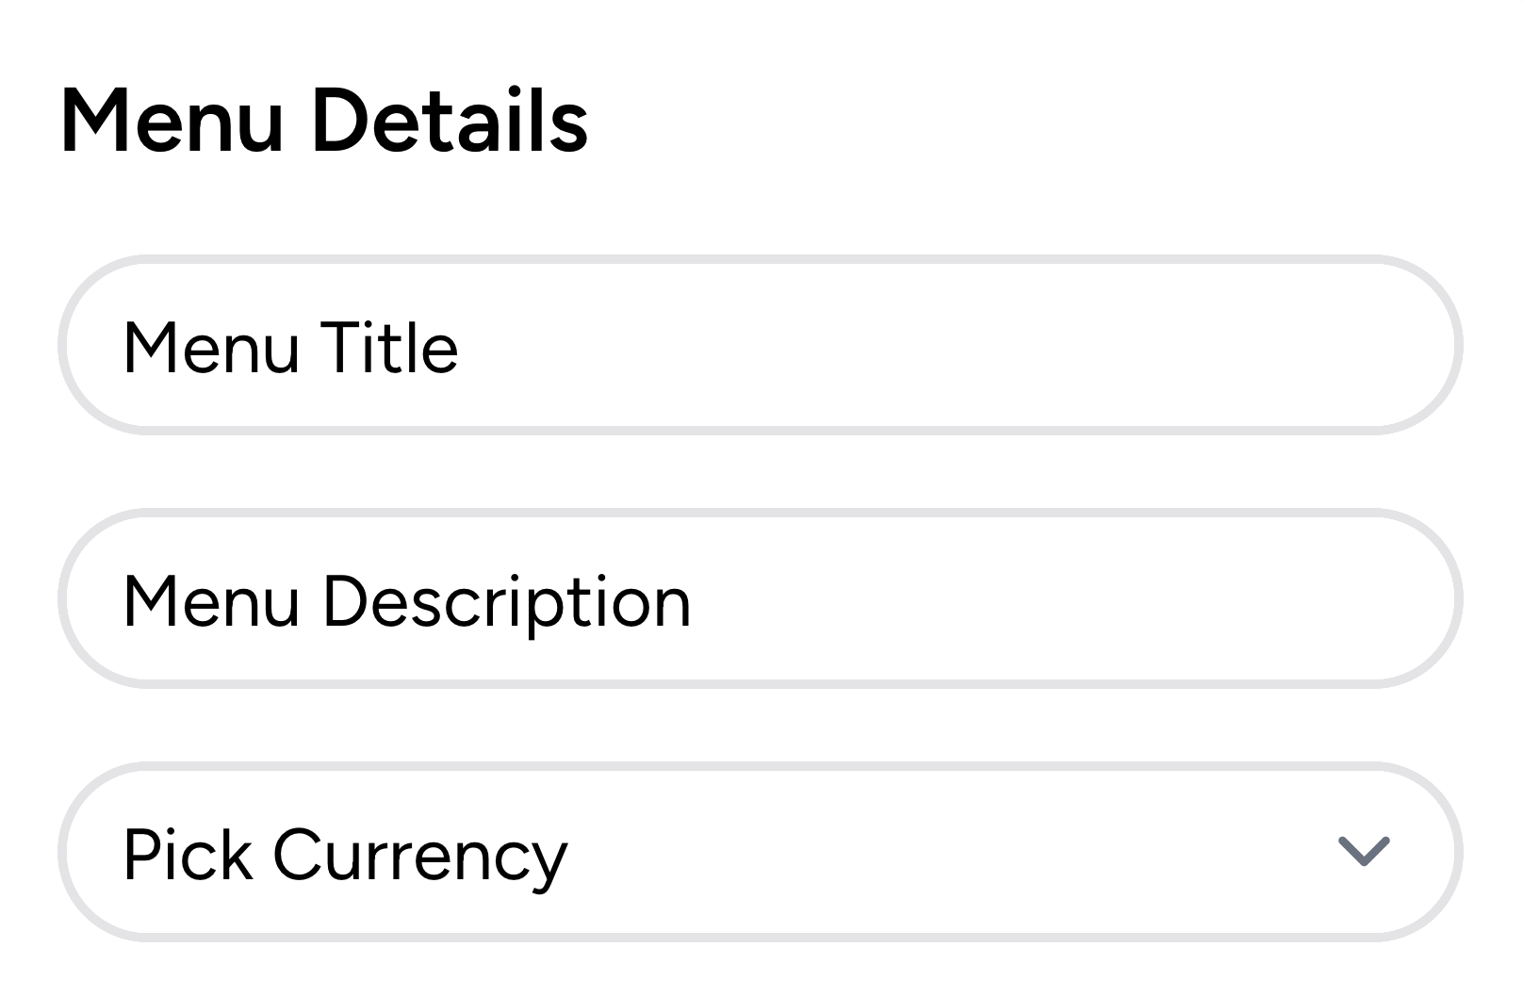The height and width of the screenshot is (997, 1523).
Task: Select the empty area inside Menu Title field
Action: pos(942,345)
